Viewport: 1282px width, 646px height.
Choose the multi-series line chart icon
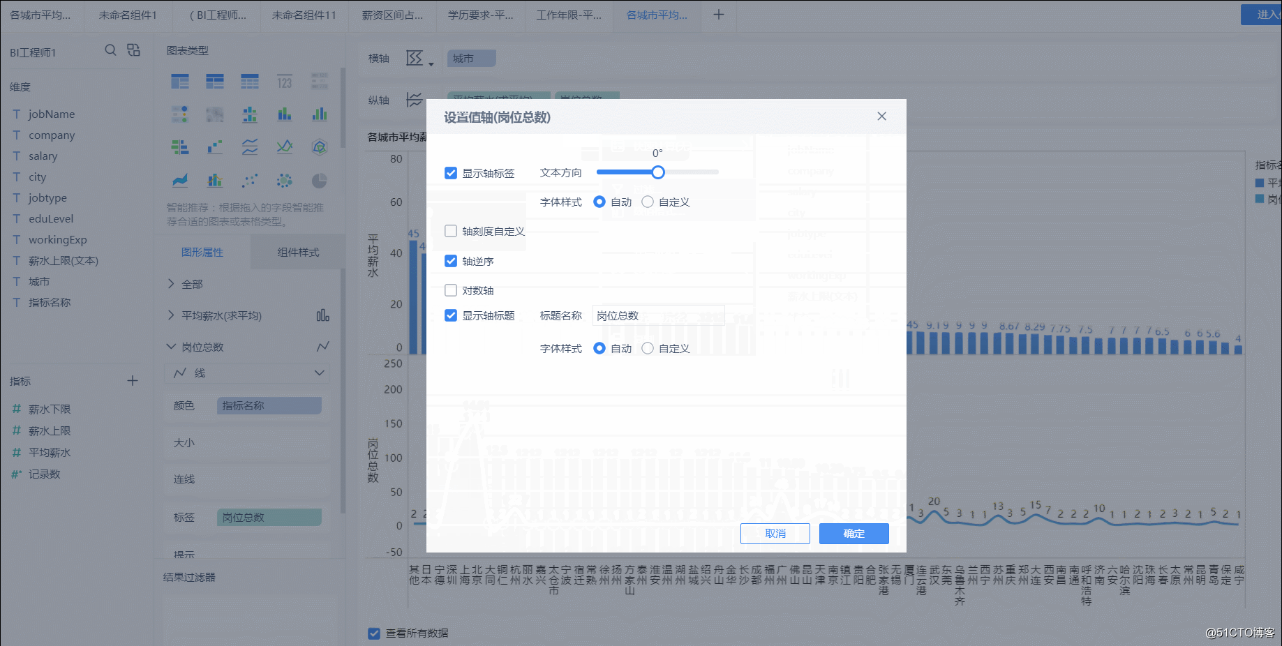pos(250,147)
